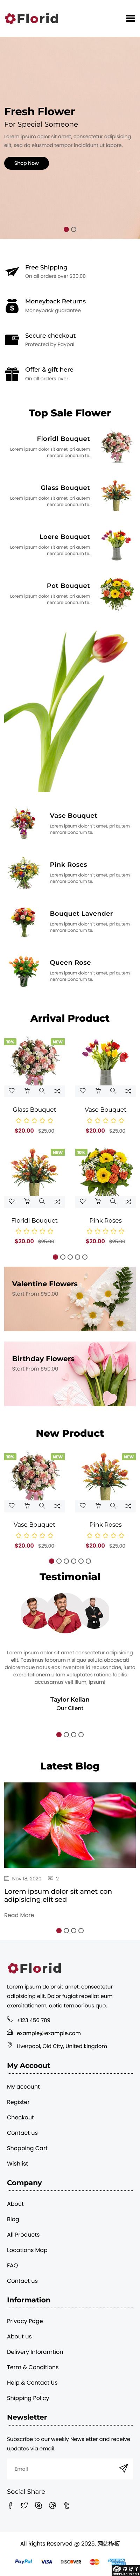Viewport: 140px width, 2576px height.
Task: Add Arrival Glass Bouquet to cart icon
Action: (27, 1090)
